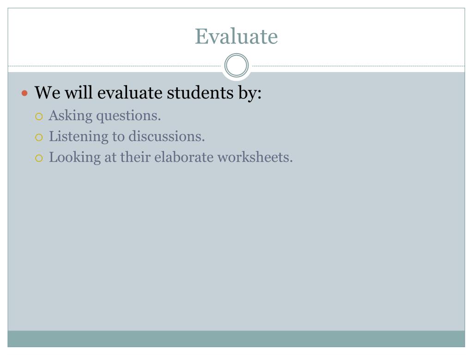Click the word "worksheets" in the last sub-bullet

coord(253,157)
